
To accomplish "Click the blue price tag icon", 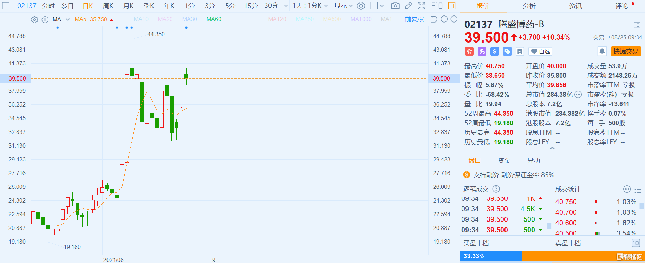I will 507,51.
